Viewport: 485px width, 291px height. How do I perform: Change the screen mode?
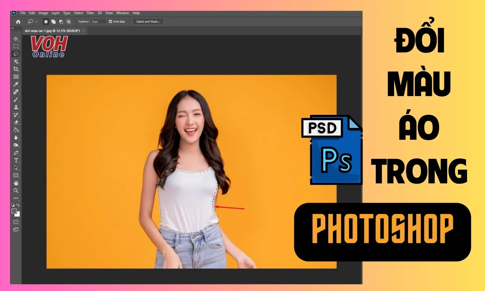(16, 230)
